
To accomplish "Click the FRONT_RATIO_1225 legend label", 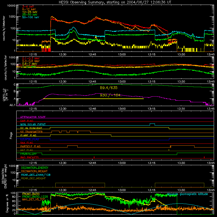I will point(35,197).
